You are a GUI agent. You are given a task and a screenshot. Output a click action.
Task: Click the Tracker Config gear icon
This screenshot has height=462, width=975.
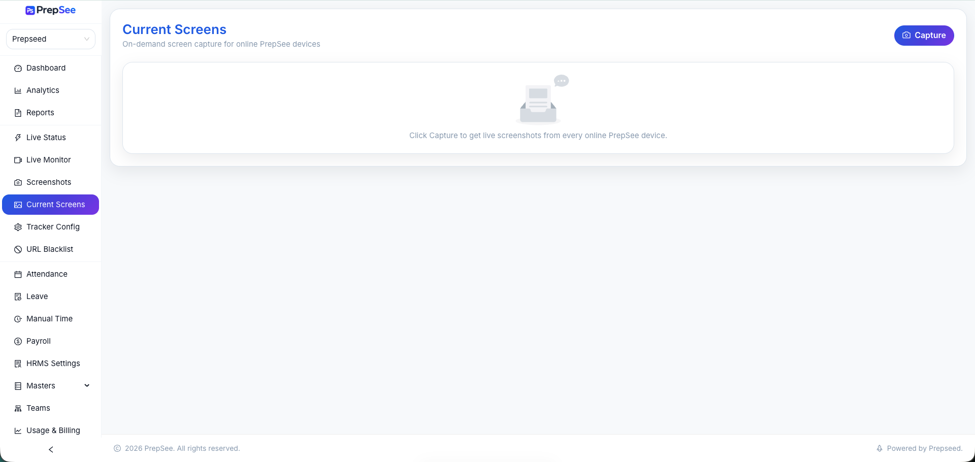click(x=18, y=227)
